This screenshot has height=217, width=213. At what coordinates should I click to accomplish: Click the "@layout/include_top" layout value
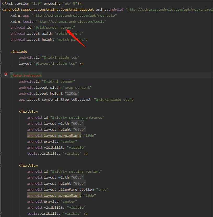point(55,64)
